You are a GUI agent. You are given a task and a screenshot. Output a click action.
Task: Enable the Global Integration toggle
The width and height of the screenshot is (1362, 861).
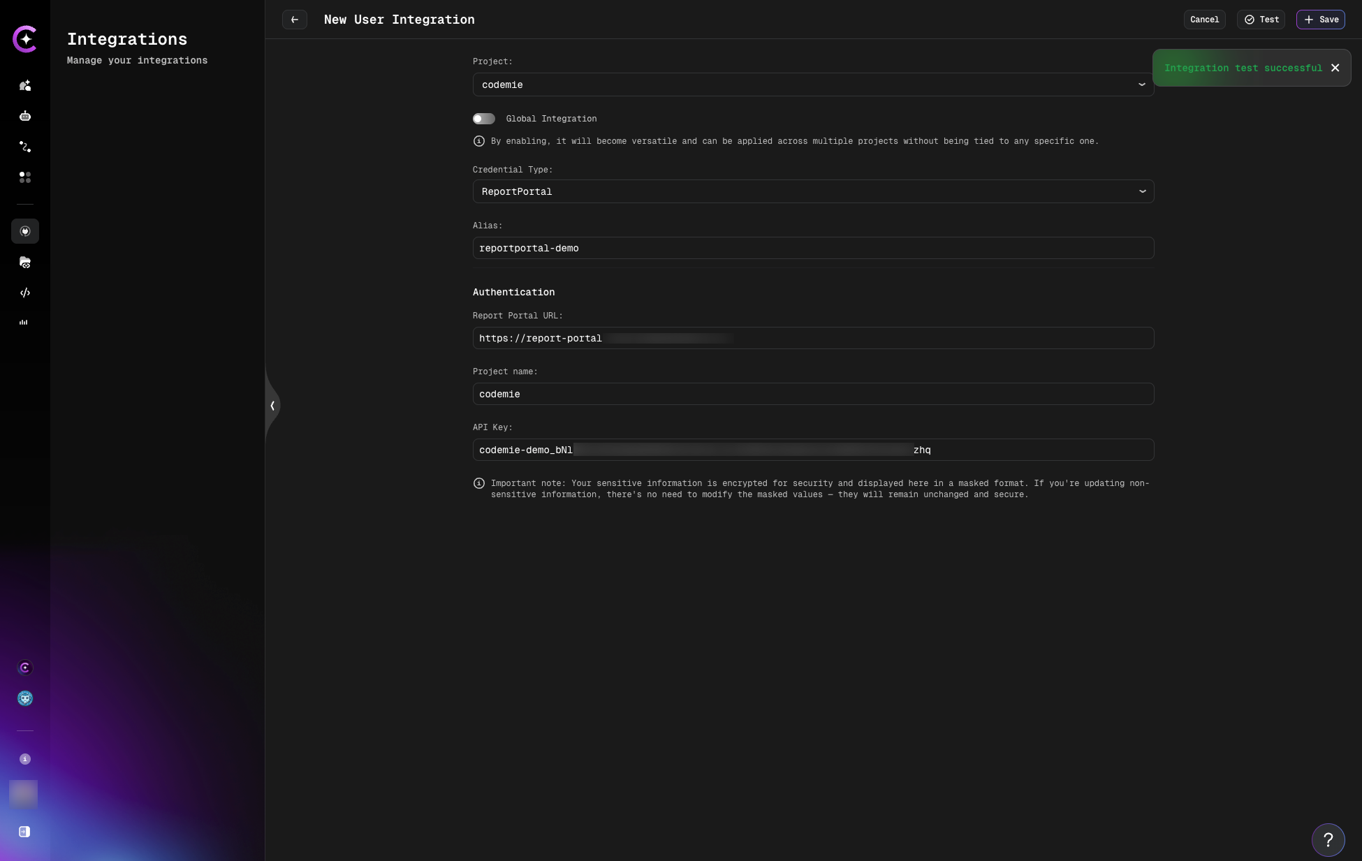pos(484,119)
